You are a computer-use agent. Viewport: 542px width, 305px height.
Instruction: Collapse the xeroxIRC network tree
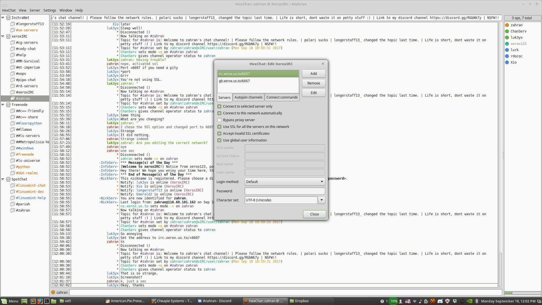point(3,36)
